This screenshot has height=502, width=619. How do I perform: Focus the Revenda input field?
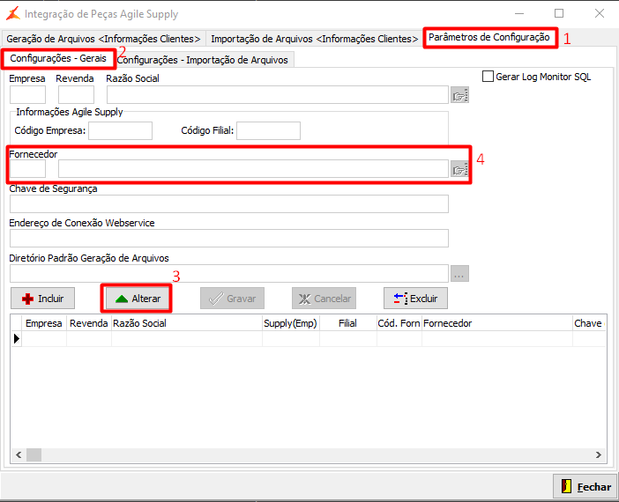coord(76,95)
